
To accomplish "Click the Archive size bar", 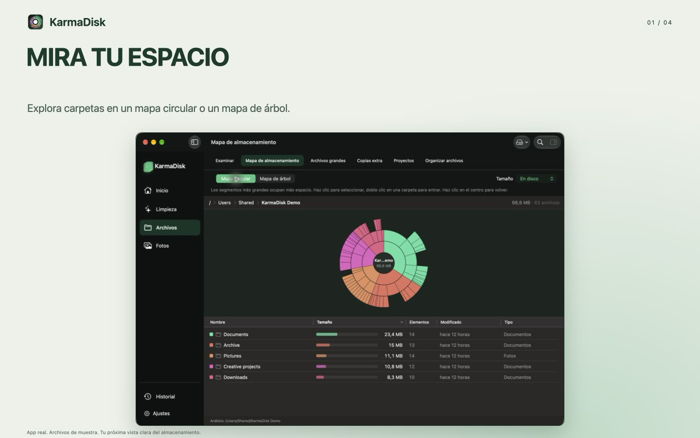I will (347, 346).
